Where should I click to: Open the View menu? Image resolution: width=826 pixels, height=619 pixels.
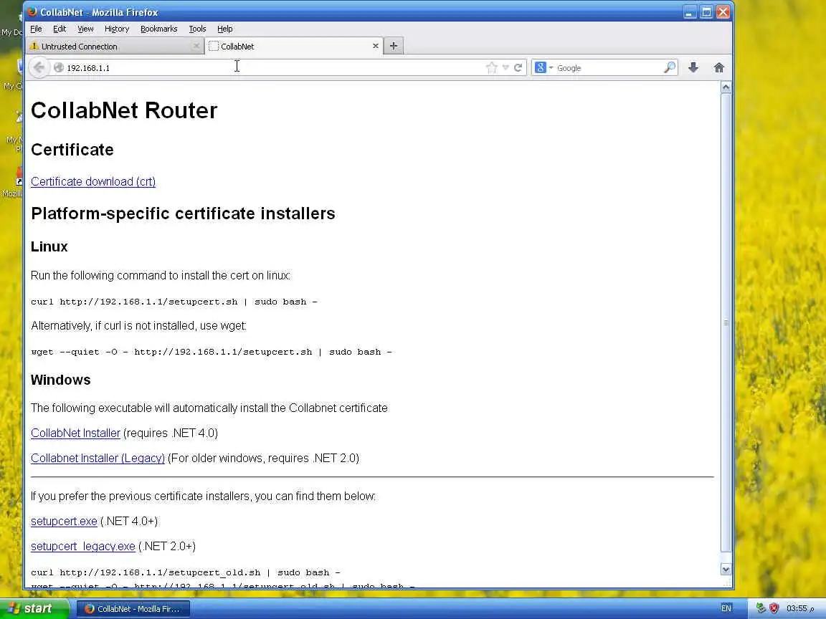(85, 29)
